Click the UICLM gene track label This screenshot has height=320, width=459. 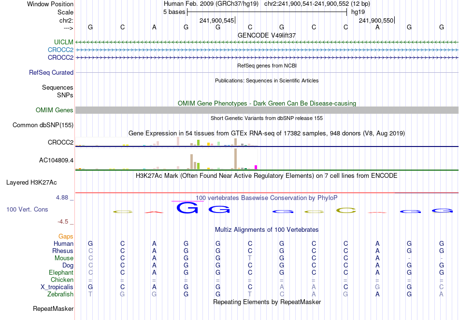click(x=63, y=42)
